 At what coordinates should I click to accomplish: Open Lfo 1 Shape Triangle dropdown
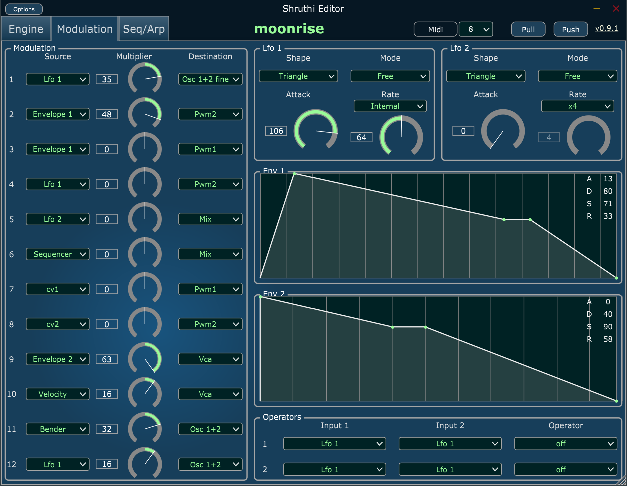coord(298,76)
